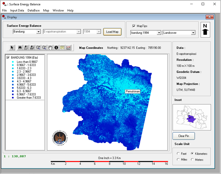This screenshot has height=174, width=221.
Task: Click the identify info tool icon
Action: click(x=56, y=47)
